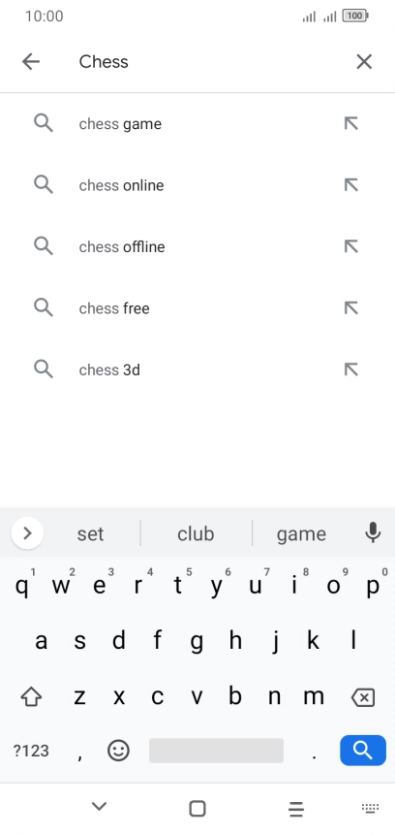Image resolution: width=395 pixels, height=835 pixels.
Task: Tap the arrow icon beside 'chess online'
Action: (350, 185)
